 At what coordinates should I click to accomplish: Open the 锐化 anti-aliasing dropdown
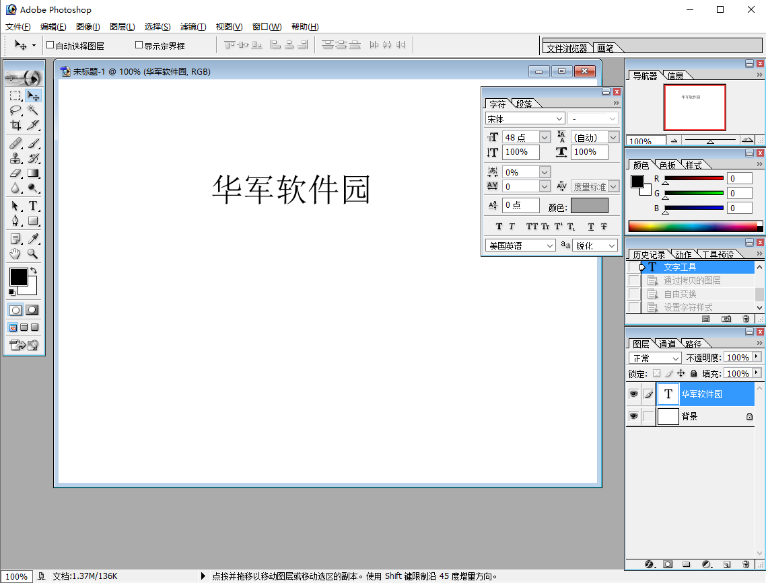tap(612, 245)
